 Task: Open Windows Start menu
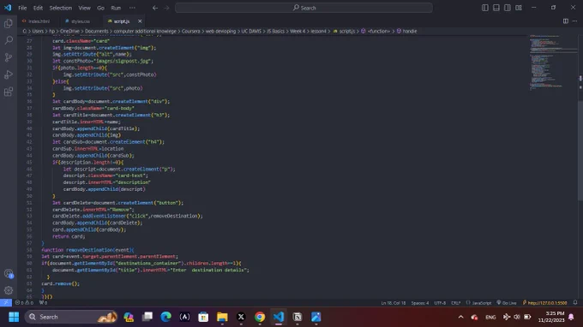[14, 317]
